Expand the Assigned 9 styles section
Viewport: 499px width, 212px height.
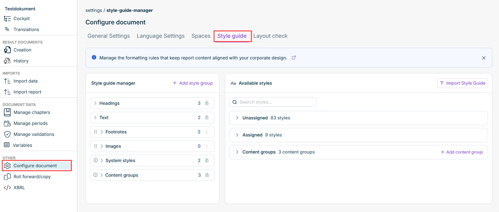(237, 135)
